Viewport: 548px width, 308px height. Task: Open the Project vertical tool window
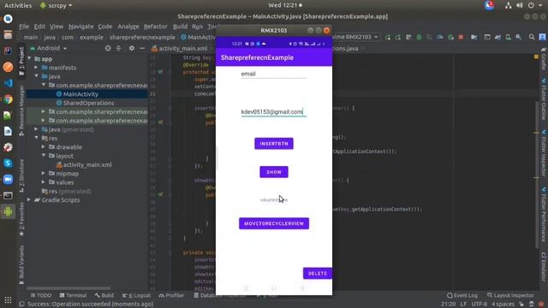point(21,61)
